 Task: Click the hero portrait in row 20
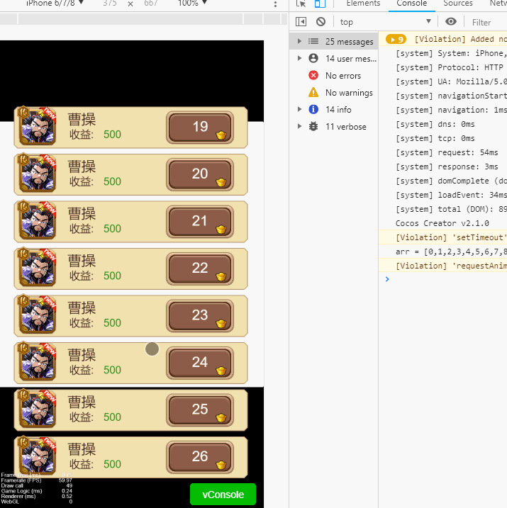(x=37, y=173)
